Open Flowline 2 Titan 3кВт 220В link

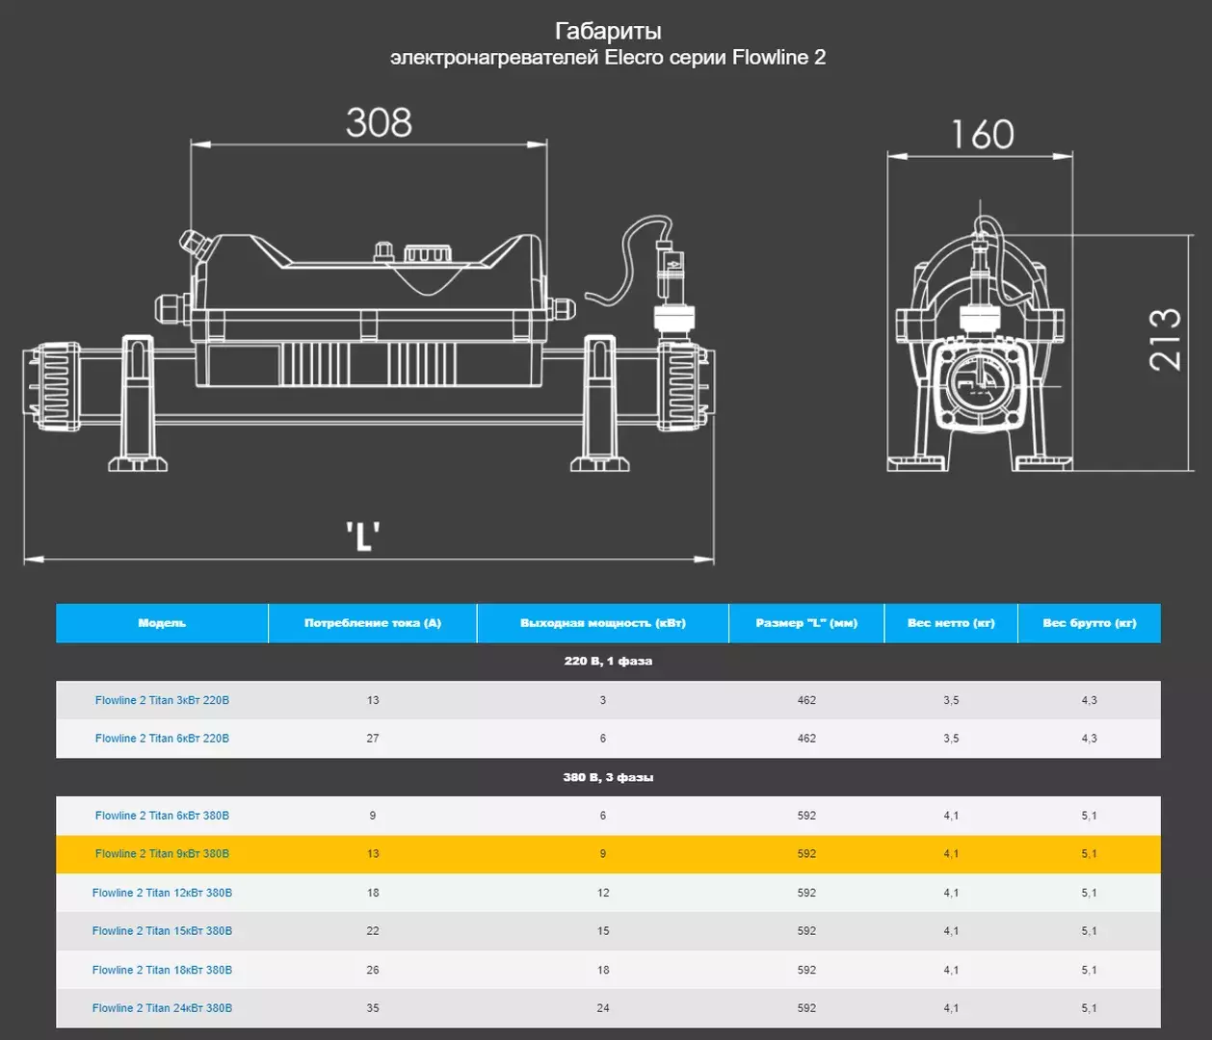click(162, 700)
